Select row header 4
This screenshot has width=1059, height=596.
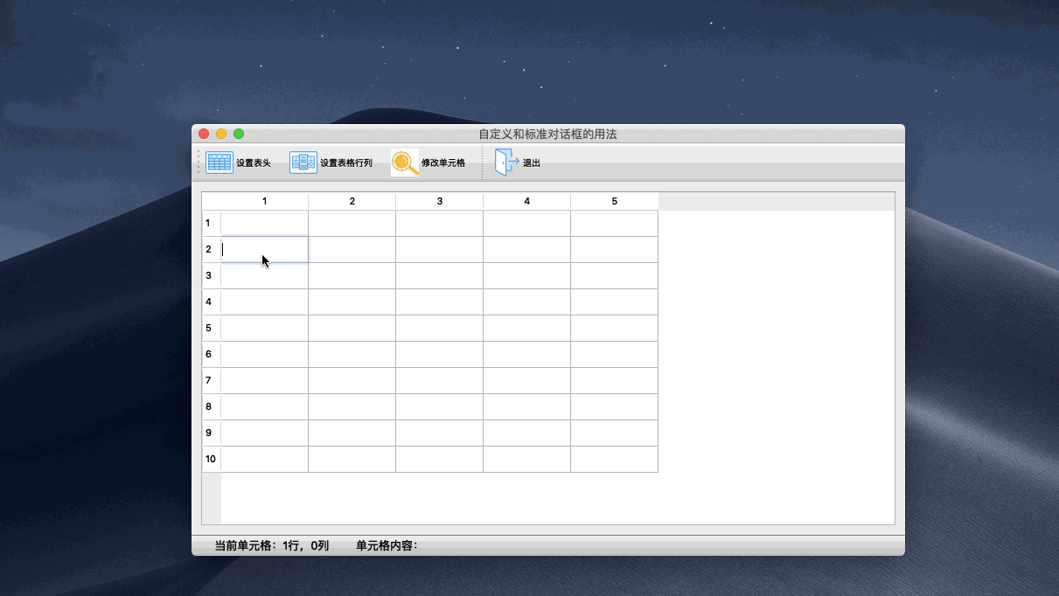click(212, 301)
